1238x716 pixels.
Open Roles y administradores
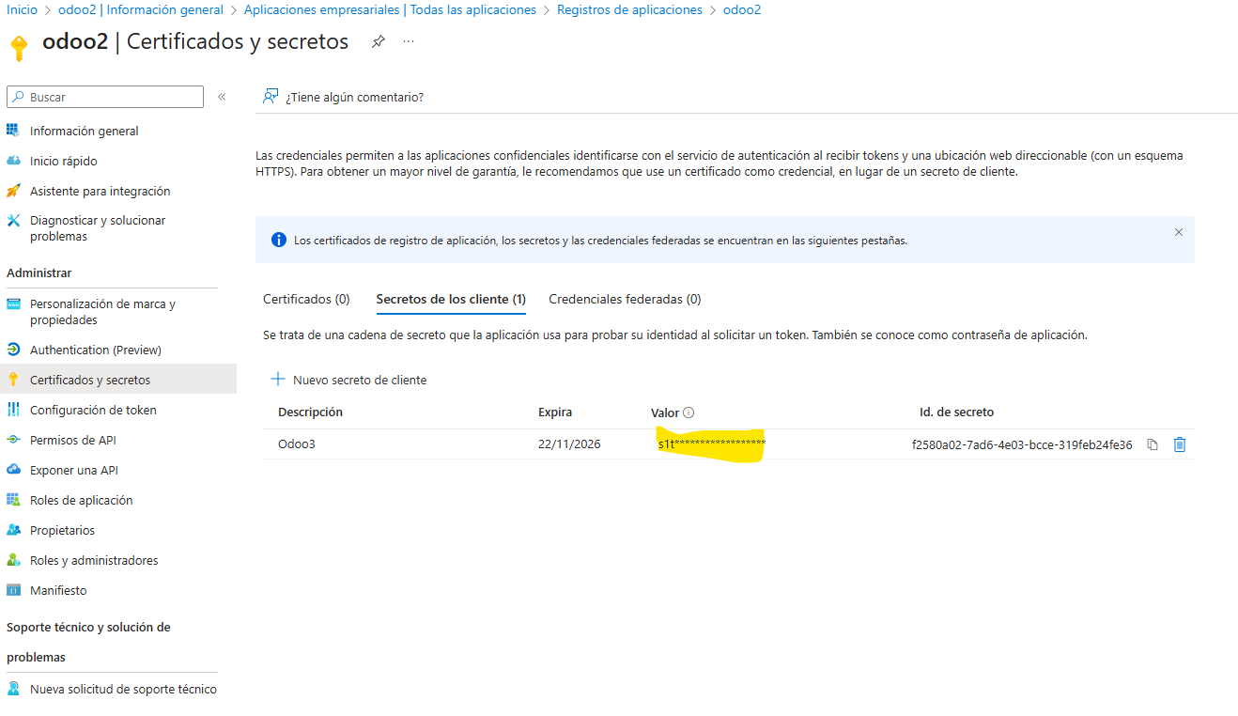[x=94, y=560]
